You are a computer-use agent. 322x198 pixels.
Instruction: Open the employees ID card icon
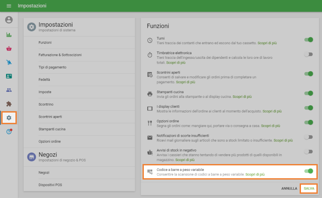9,76
